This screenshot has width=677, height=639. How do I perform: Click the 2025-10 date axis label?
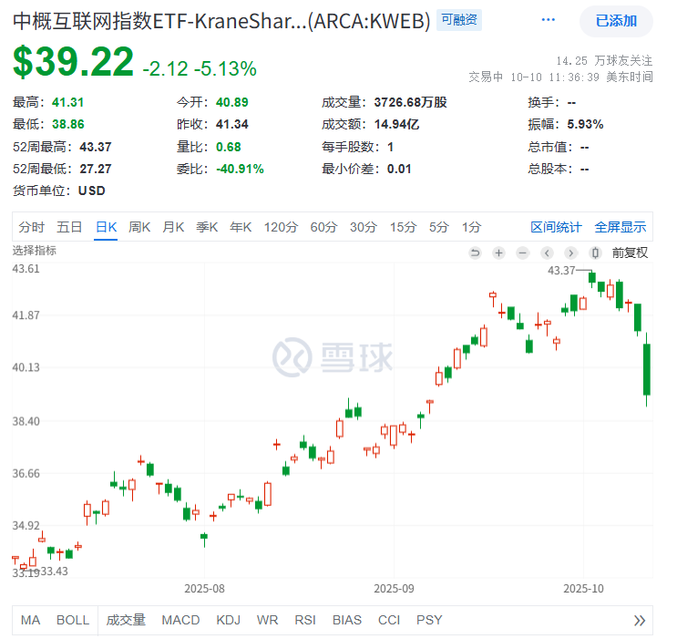[583, 589]
